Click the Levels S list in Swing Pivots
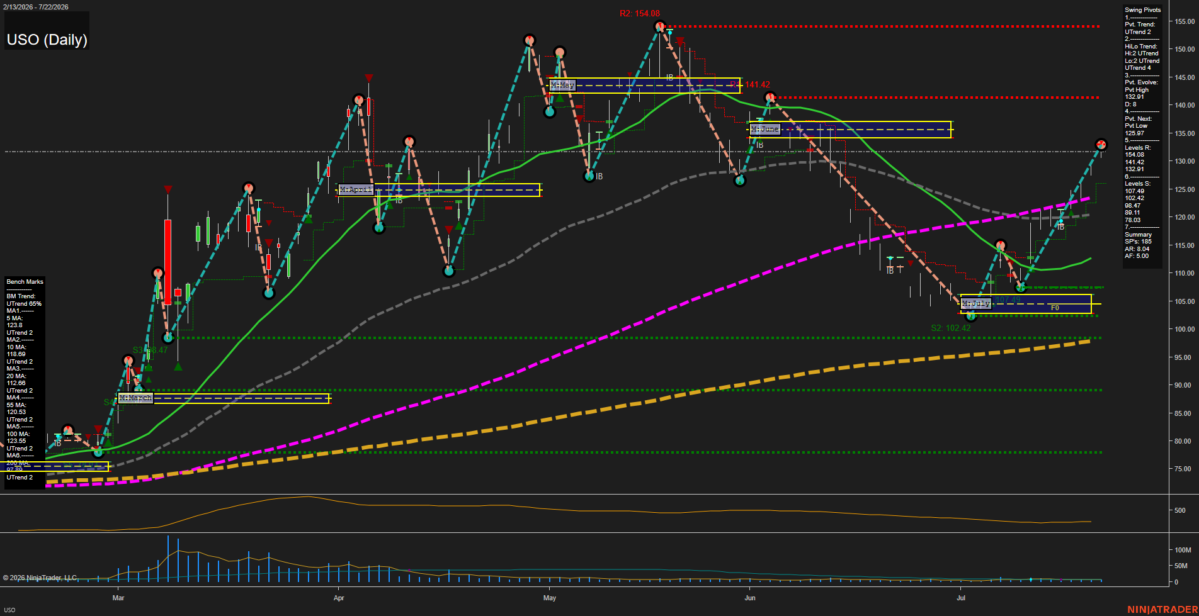The image size is (1199, 616). [x=1138, y=202]
